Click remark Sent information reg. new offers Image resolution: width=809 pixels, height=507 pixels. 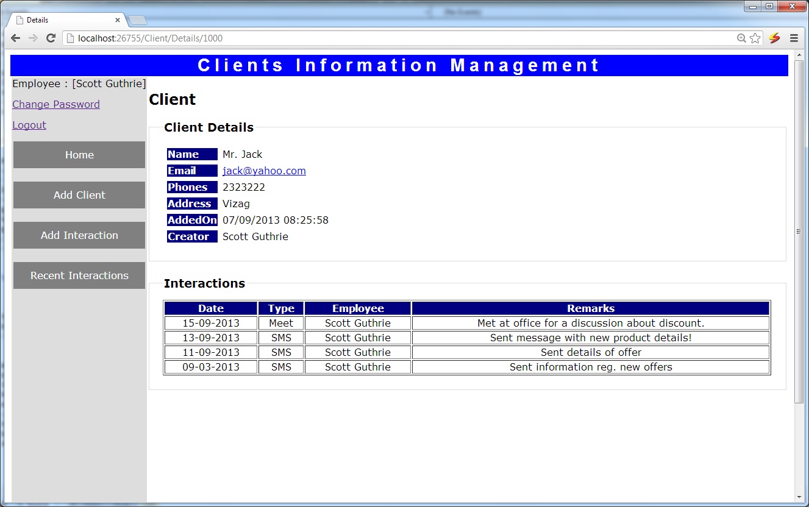point(591,367)
